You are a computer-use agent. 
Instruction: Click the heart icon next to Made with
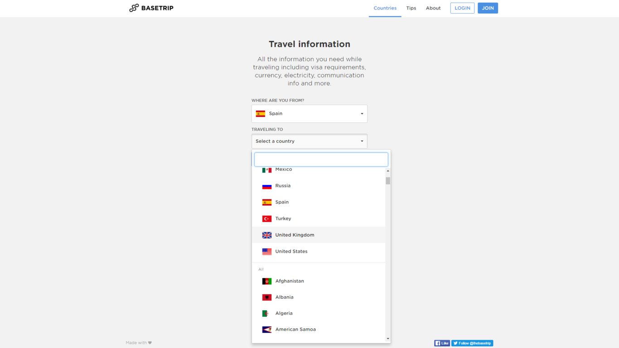coord(150,343)
